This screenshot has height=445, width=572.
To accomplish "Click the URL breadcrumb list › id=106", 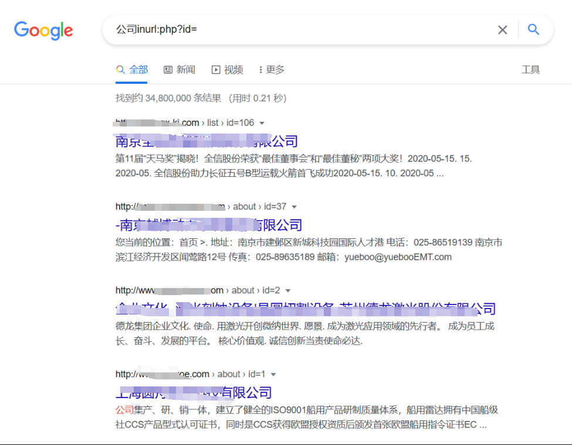I will [231, 123].
